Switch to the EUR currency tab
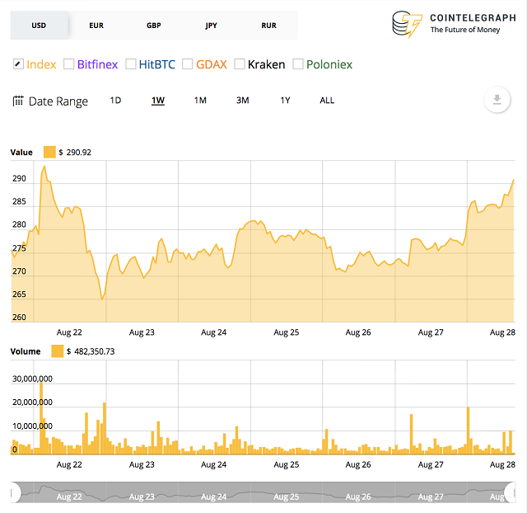The width and height of the screenshot is (527, 513). pyautogui.click(x=96, y=26)
